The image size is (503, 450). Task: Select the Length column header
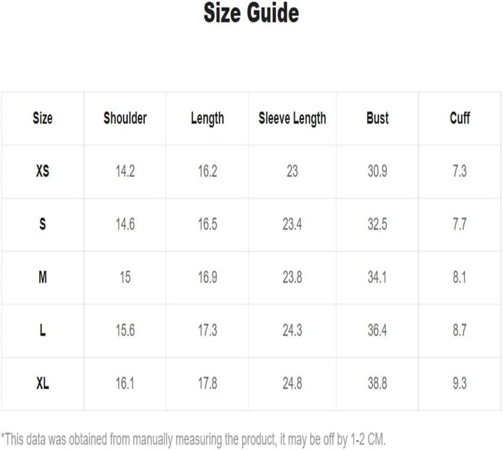208,119
